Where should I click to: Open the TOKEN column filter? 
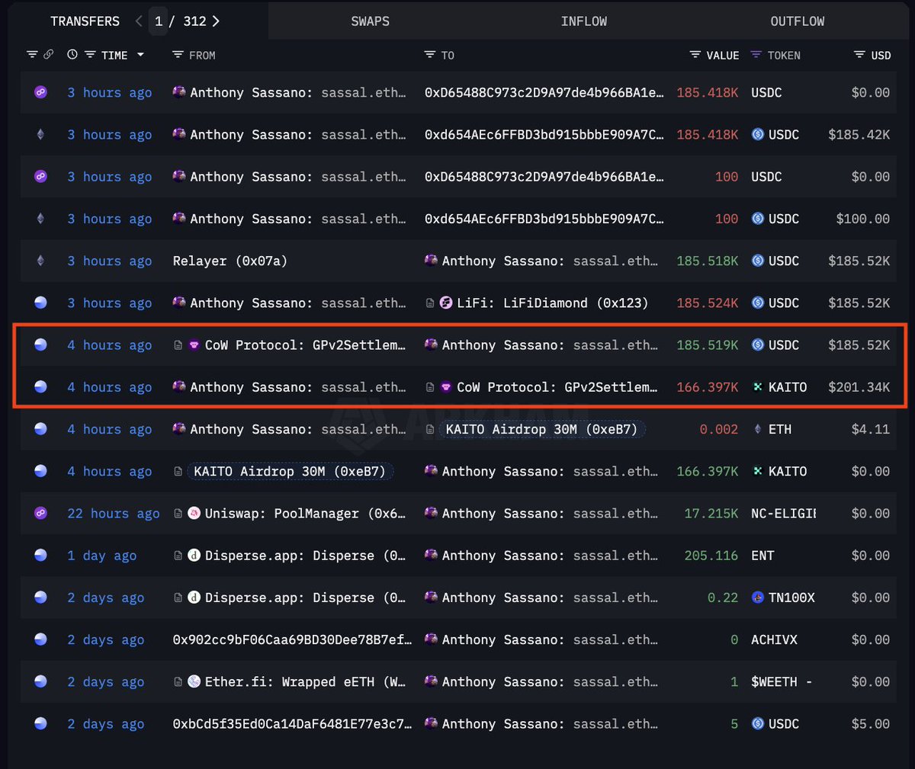point(756,55)
